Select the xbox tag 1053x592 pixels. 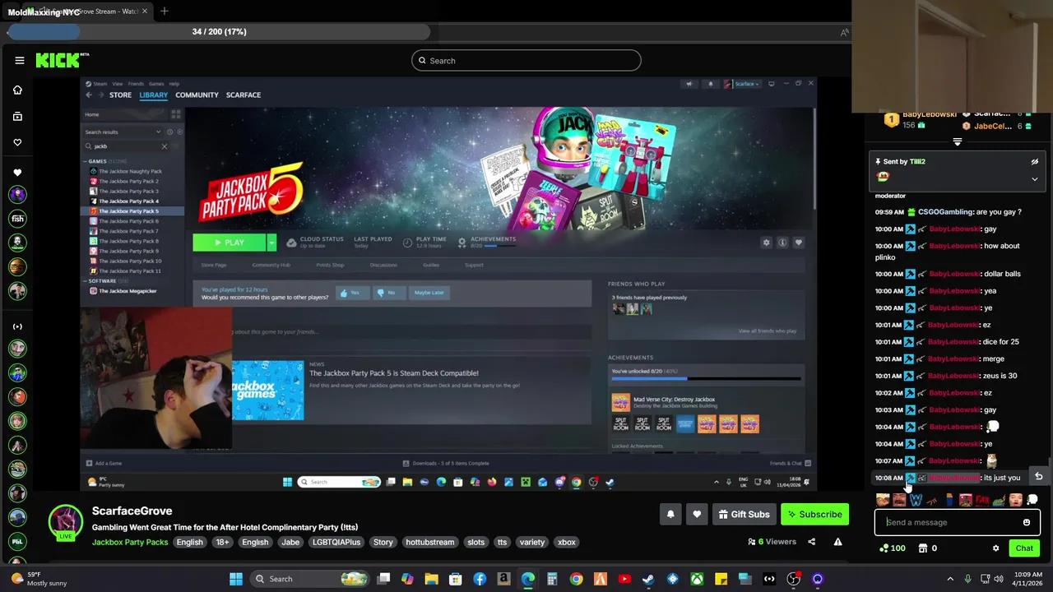[566, 543]
